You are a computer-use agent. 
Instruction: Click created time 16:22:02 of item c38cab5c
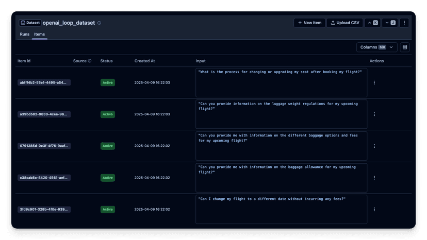(x=152, y=178)
